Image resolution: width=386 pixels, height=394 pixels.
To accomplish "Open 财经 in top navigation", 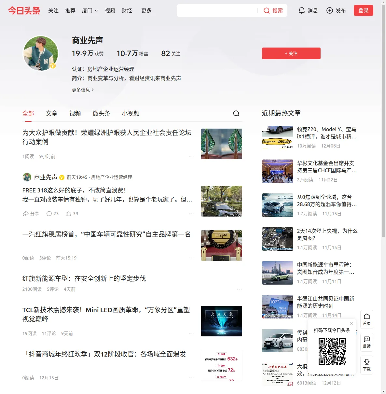I will 127,10.
